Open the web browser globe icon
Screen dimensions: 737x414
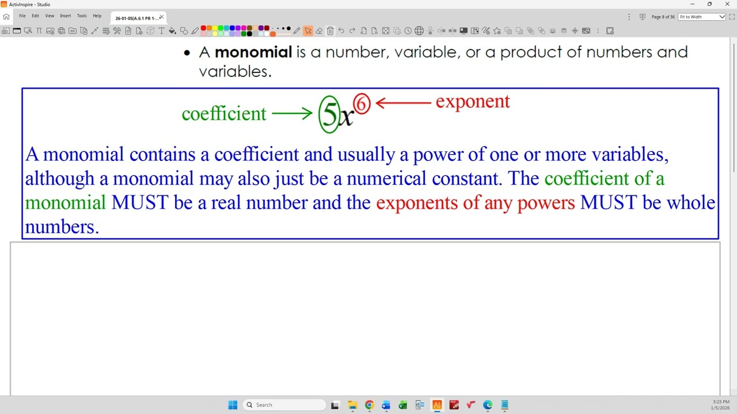click(419, 30)
